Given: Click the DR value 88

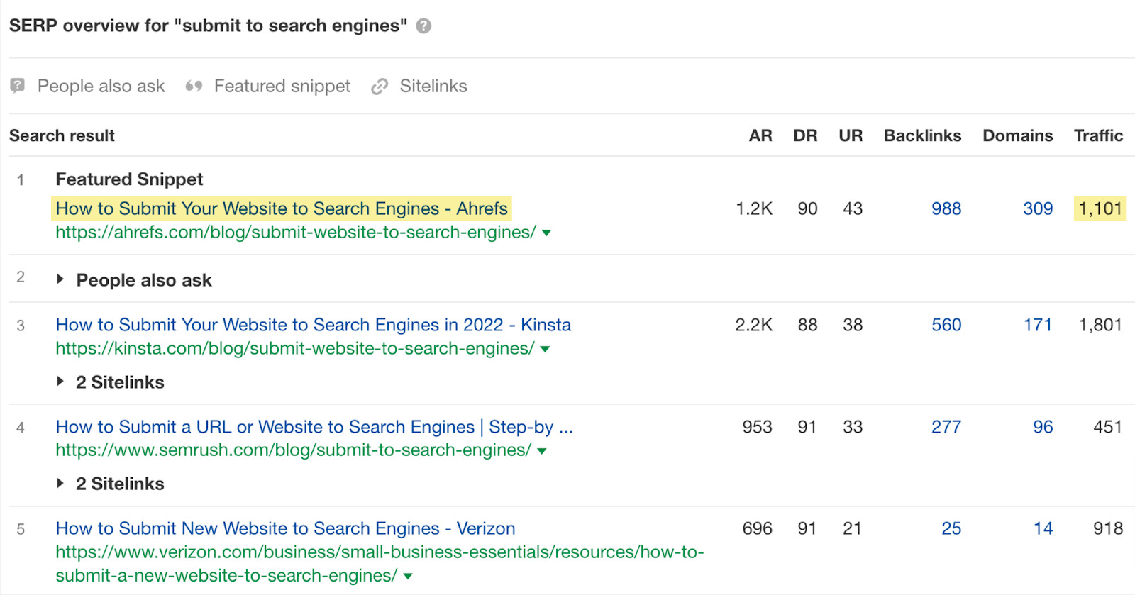Looking at the screenshot, I should pos(807,325).
